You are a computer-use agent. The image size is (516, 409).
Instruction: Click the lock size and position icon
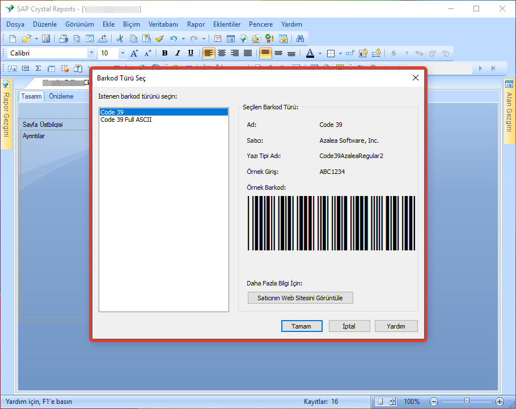click(376, 53)
